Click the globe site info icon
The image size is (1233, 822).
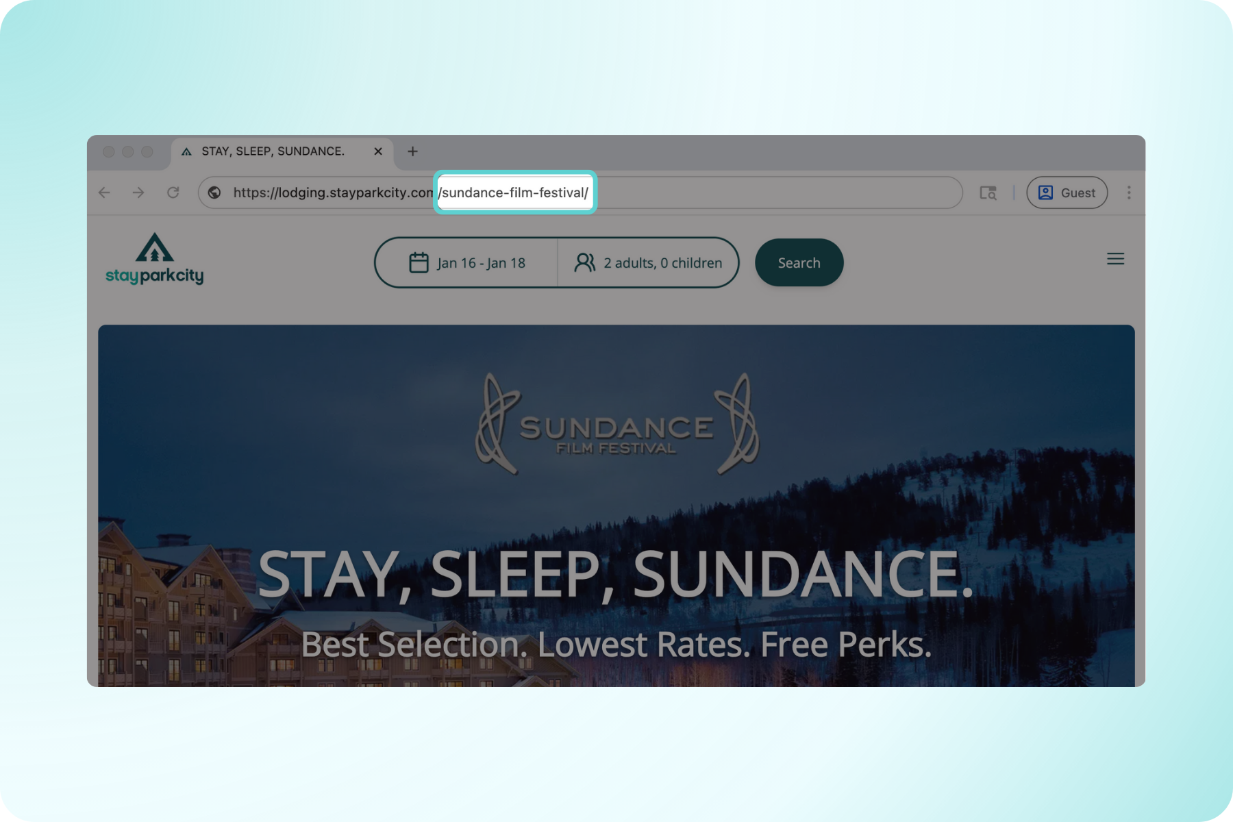214,192
